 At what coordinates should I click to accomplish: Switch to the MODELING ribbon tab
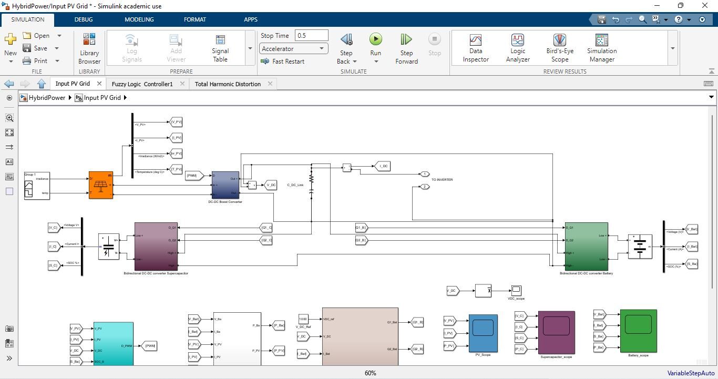click(x=139, y=19)
